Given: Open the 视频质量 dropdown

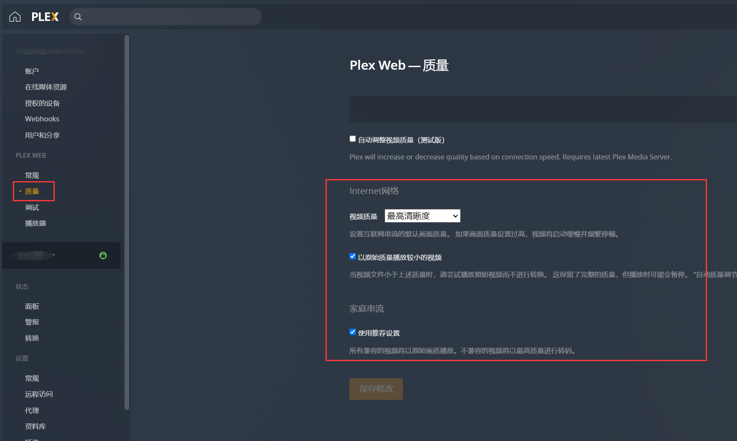Looking at the screenshot, I should coord(422,216).
